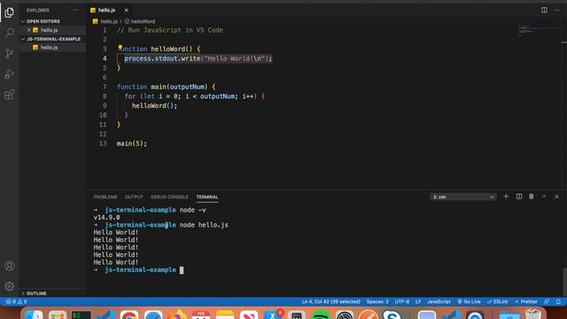Open the Explorer view in activity bar
Viewport: 567px width, 319px height.
[10, 12]
